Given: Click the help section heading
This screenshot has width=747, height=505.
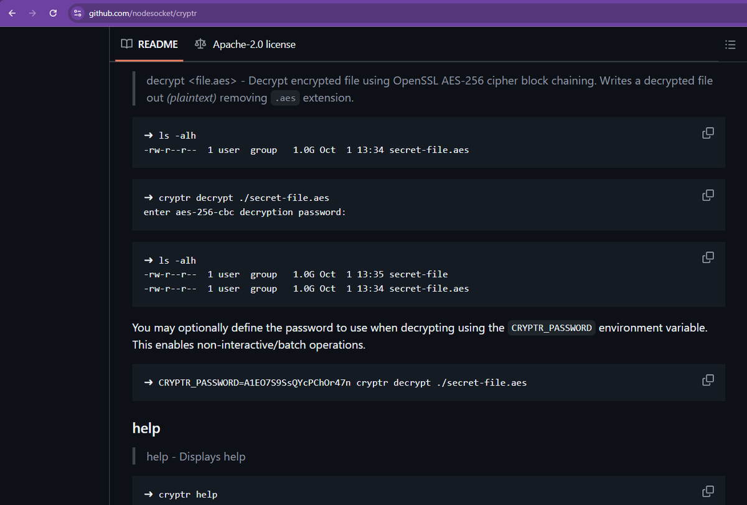Looking at the screenshot, I should 146,428.
